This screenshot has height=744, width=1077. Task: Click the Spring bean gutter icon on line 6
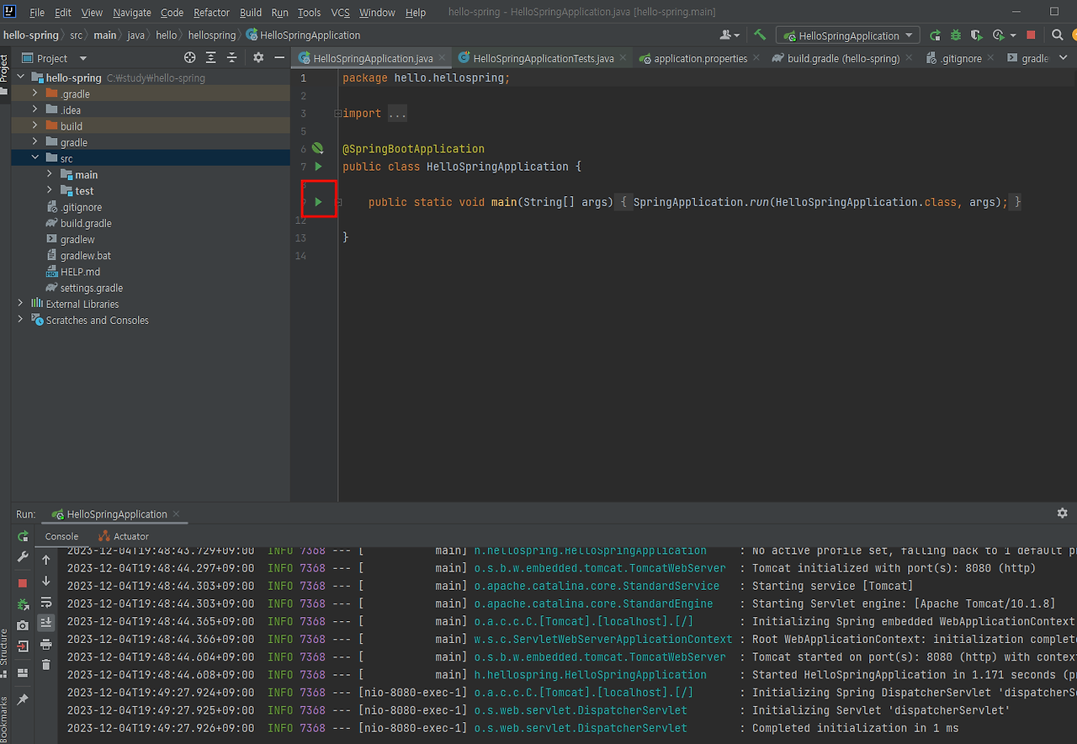click(317, 149)
